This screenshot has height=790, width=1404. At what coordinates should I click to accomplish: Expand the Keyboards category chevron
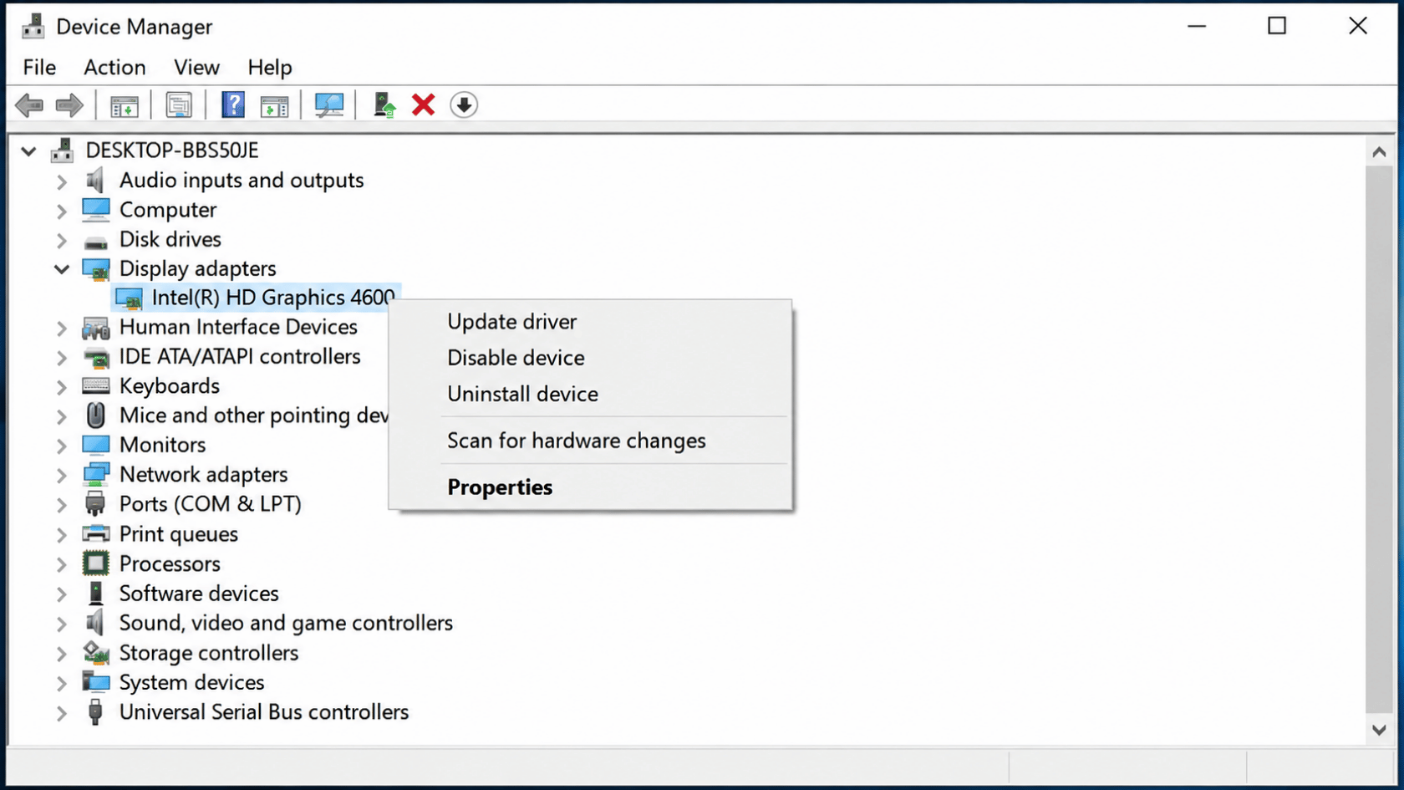coord(61,387)
